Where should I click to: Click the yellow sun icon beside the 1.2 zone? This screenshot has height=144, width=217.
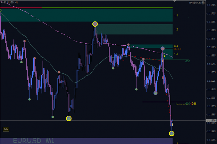point(164,56)
